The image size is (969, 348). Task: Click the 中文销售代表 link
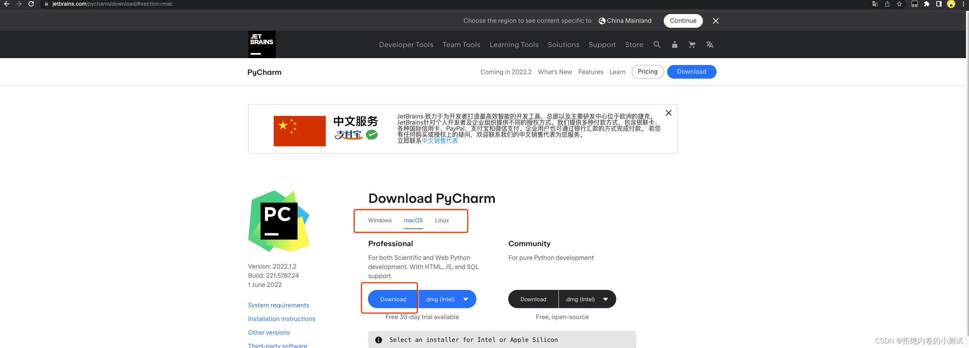[440, 141]
